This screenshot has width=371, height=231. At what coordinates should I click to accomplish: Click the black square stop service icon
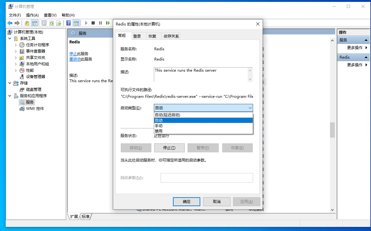(93, 23)
